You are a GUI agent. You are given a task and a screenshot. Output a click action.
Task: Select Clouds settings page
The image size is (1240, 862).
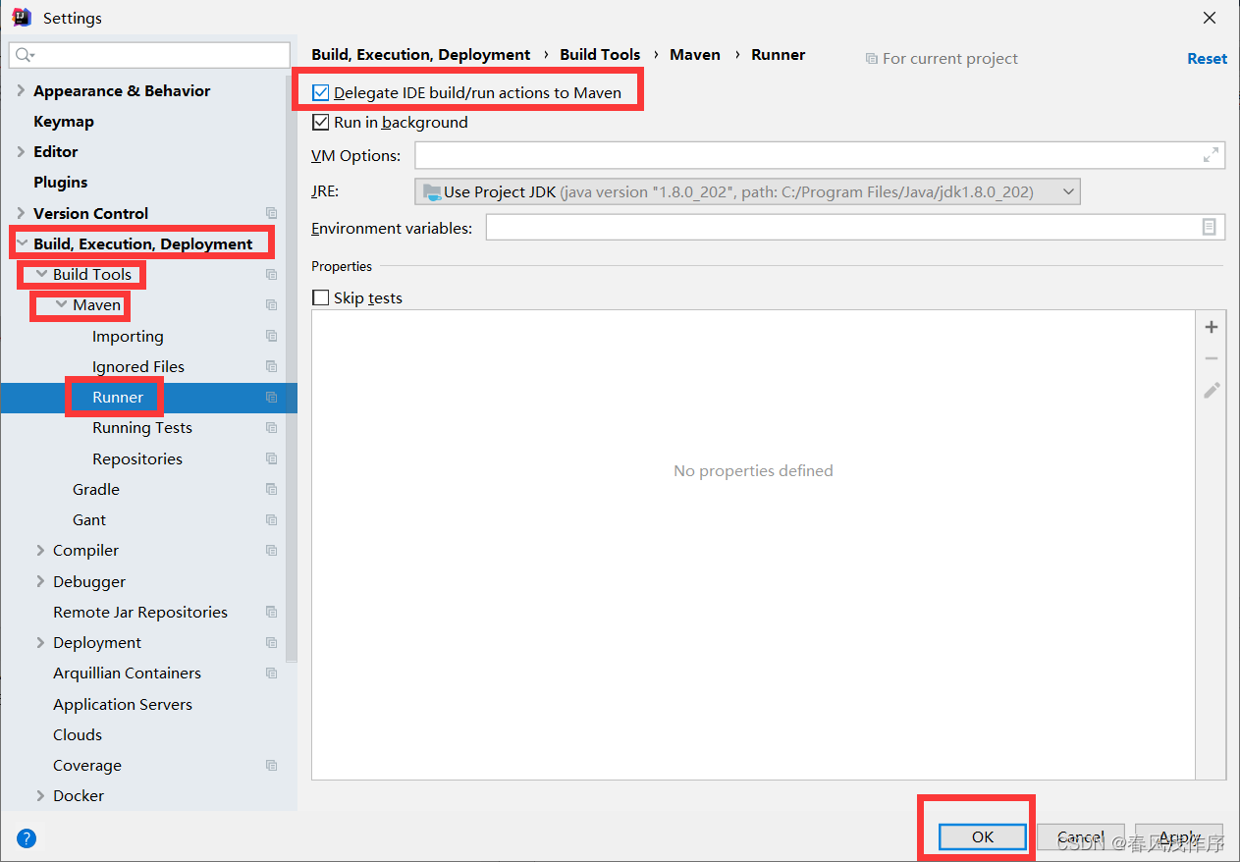[78, 734]
